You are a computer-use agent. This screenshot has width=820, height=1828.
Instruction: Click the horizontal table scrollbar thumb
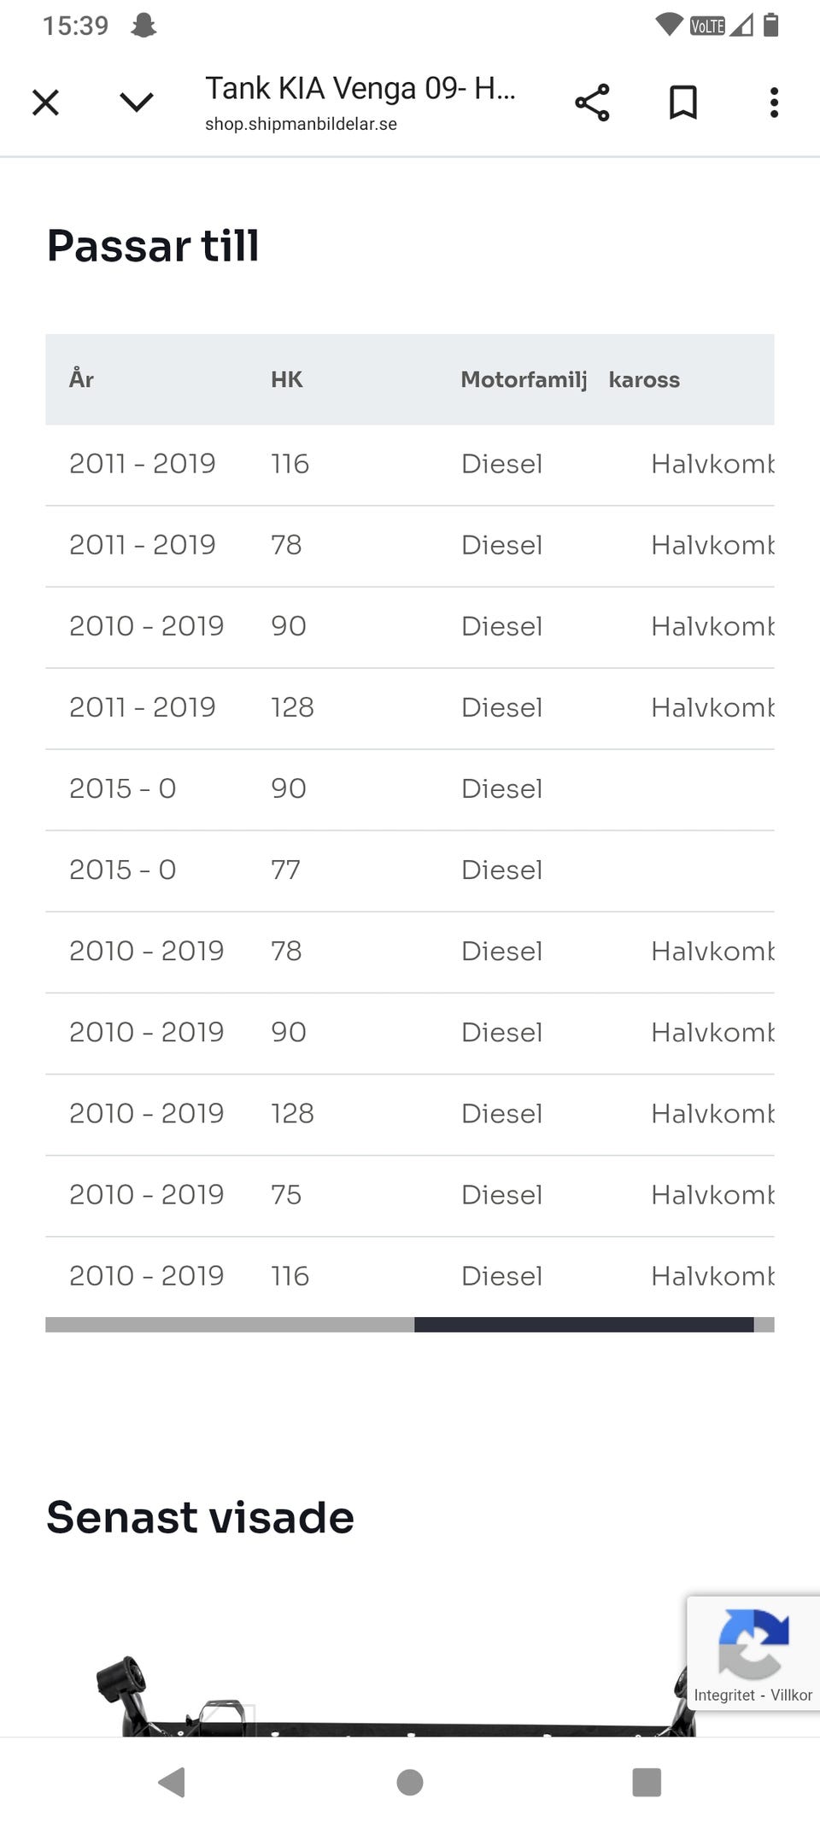point(583,1325)
